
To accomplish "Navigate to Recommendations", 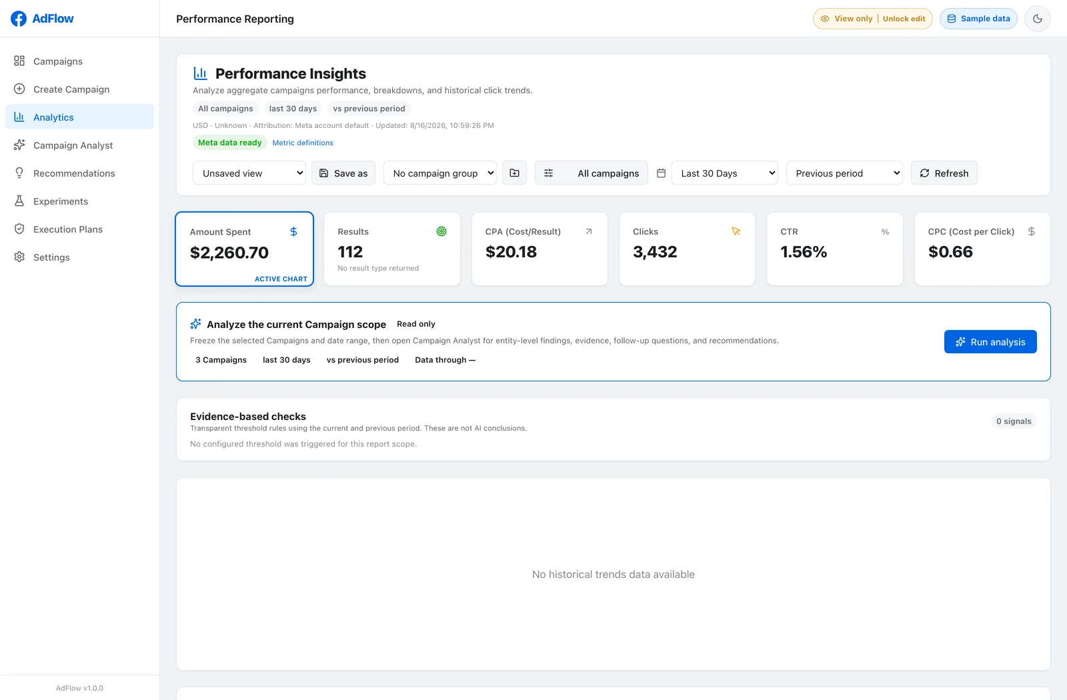I will 79,173.
